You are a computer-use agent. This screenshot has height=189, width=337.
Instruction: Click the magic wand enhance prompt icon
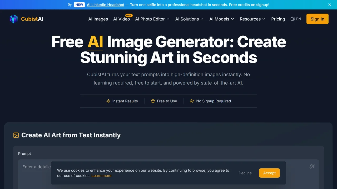312,166
